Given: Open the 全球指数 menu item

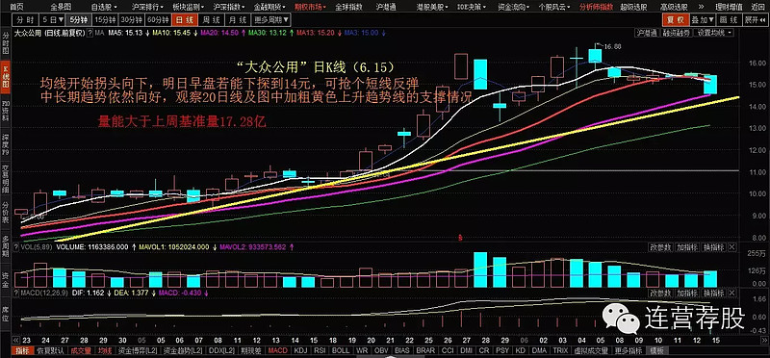Looking at the screenshot, I should (348, 8).
